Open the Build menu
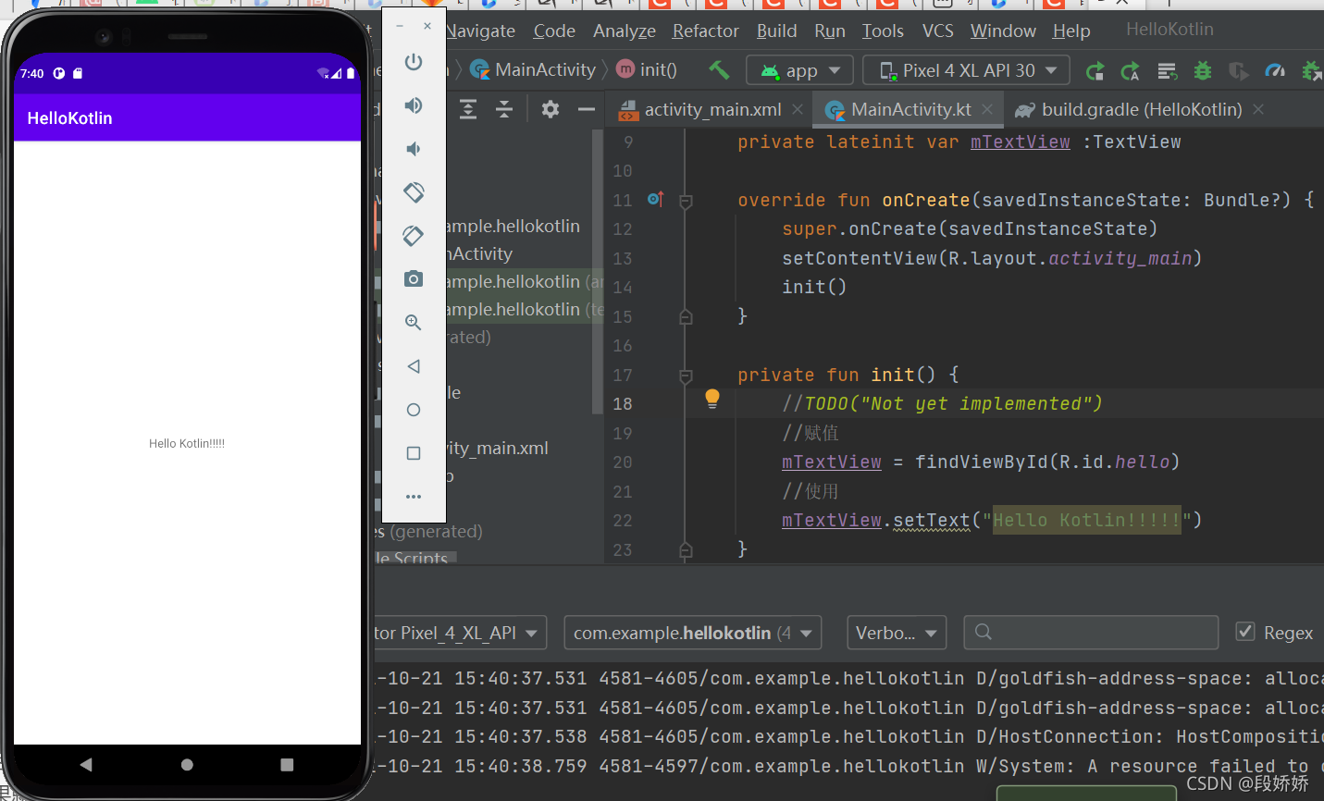 (x=776, y=31)
